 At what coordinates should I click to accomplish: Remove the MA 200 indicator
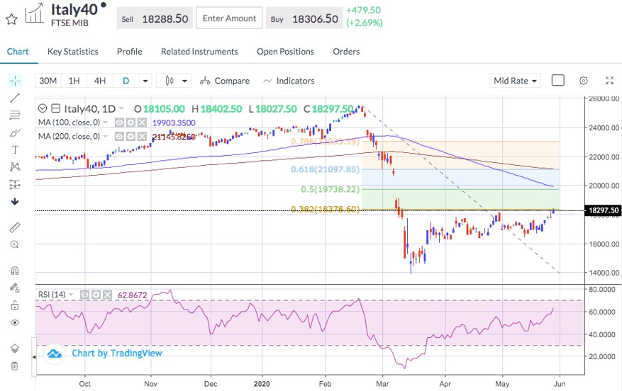142,136
